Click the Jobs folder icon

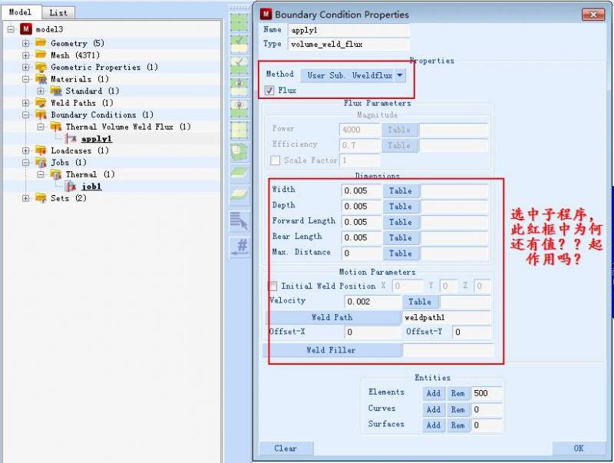(x=41, y=162)
